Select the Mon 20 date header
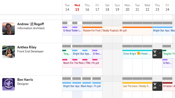The width and height of the screenshot is (175, 98). tap(127, 7)
